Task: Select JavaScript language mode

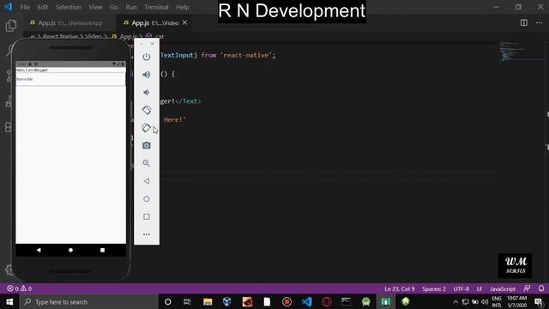Action: [503, 288]
